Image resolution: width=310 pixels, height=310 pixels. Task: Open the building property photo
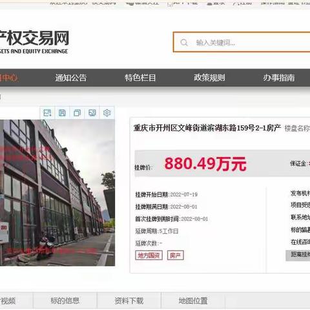point(57,192)
